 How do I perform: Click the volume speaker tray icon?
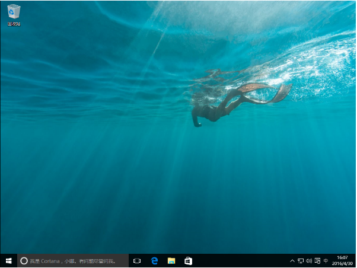(309, 261)
